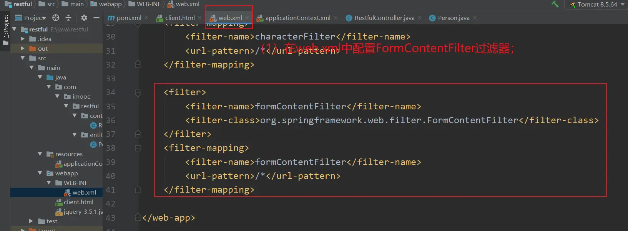Switch to the RestfulController.java tab
Viewport: 628px width, 231px height.
click(384, 18)
